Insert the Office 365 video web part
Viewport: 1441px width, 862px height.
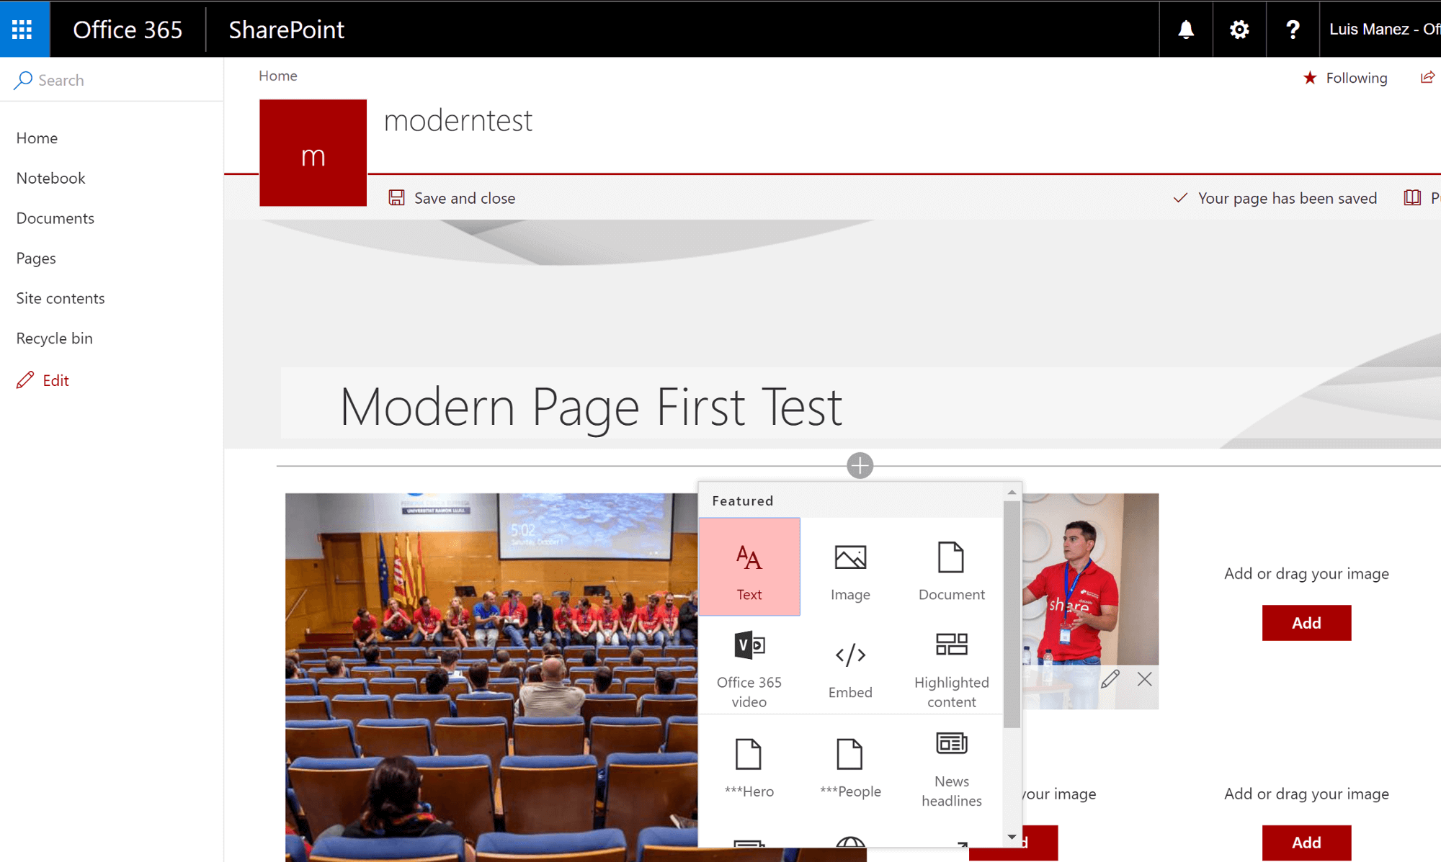pos(749,666)
